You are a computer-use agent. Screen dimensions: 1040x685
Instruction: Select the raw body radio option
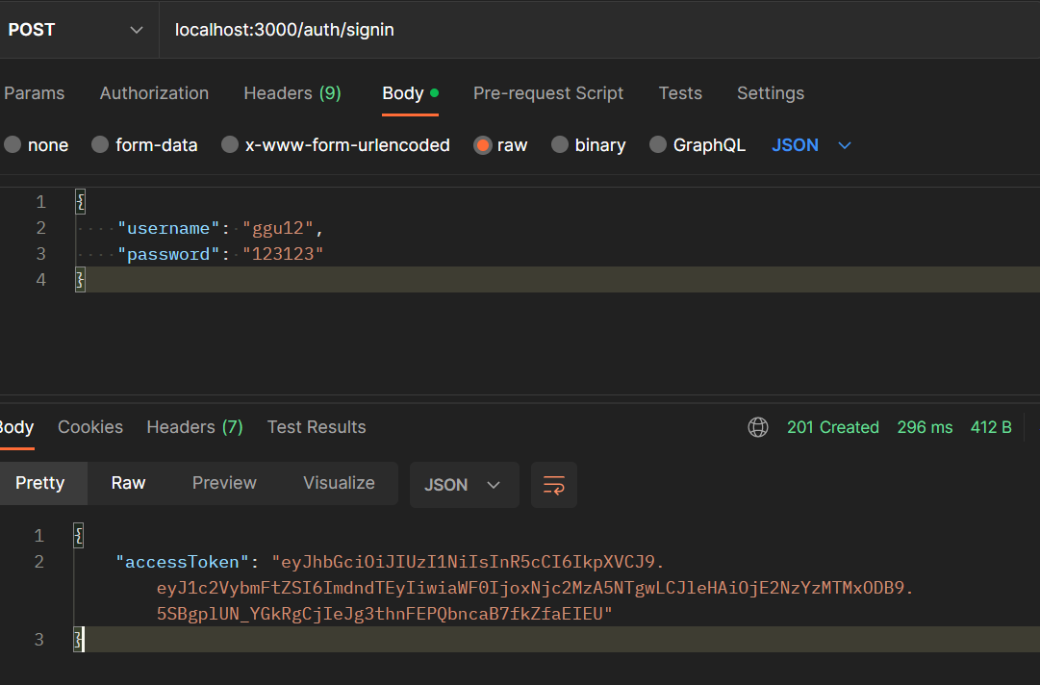tap(483, 145)
